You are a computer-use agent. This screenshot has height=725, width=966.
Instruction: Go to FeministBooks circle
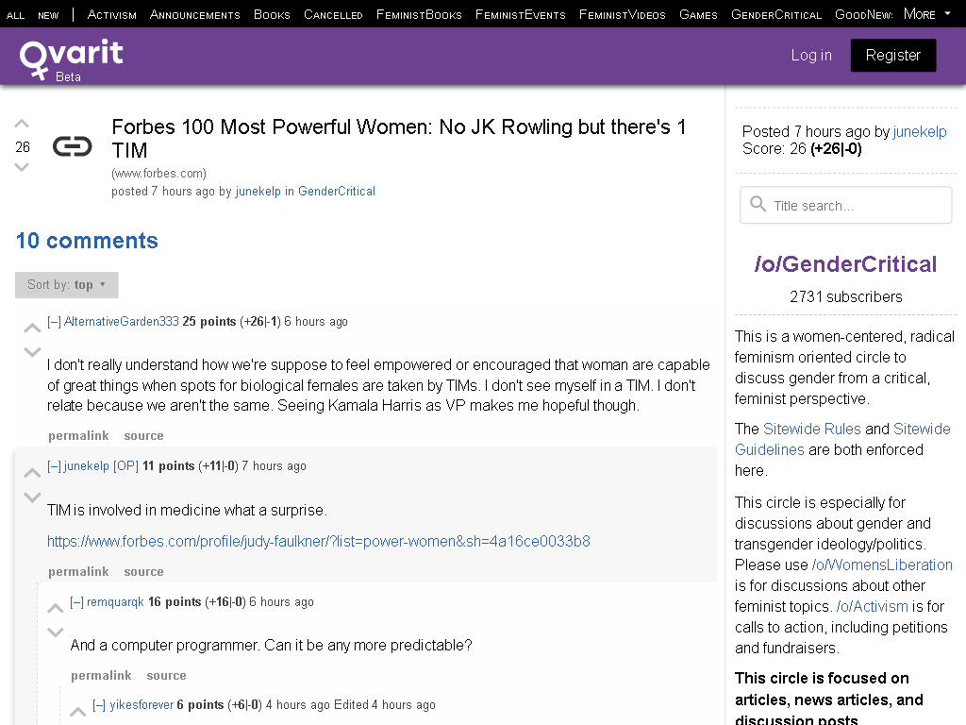pyautogui.click(x=419, y=14)
